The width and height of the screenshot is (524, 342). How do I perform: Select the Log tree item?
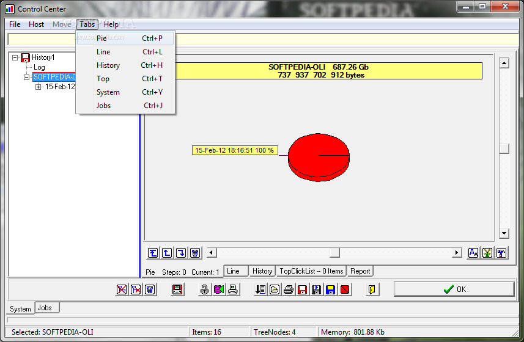[39, 67]
